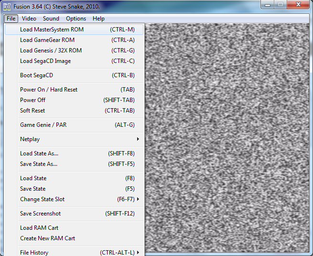The image size is (313, 256).
Task: Expand Change State Slot submenu
Action: point(74,199)
